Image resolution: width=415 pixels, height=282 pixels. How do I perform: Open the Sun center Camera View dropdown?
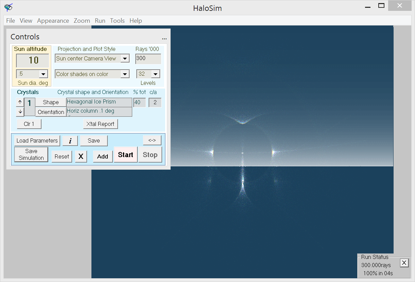coord(125,58)
